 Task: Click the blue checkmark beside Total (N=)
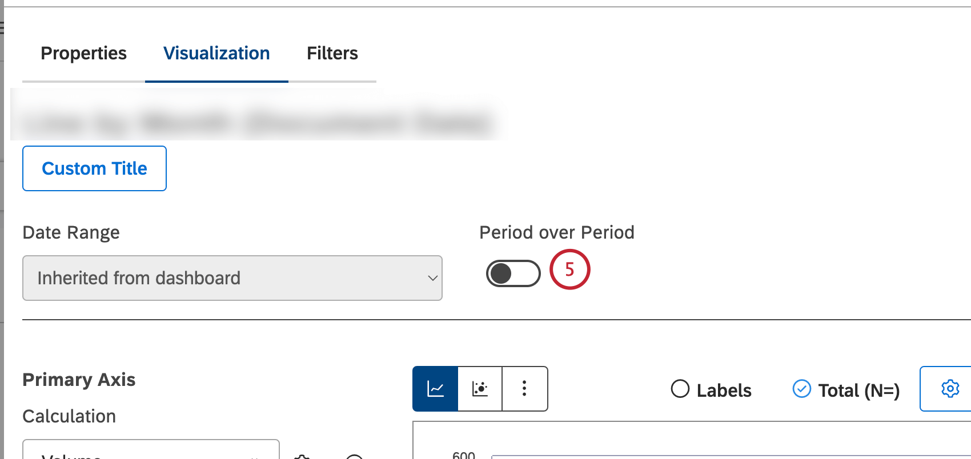802,389
